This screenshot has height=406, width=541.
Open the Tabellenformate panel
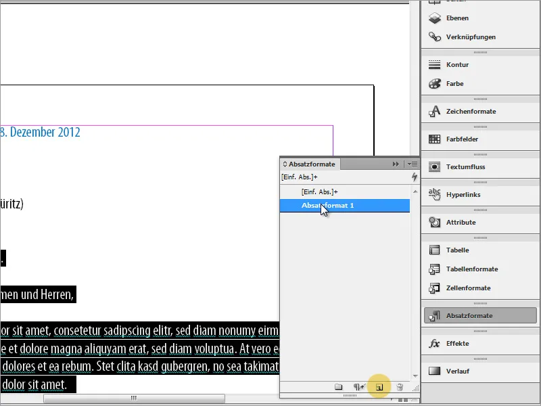470,269
